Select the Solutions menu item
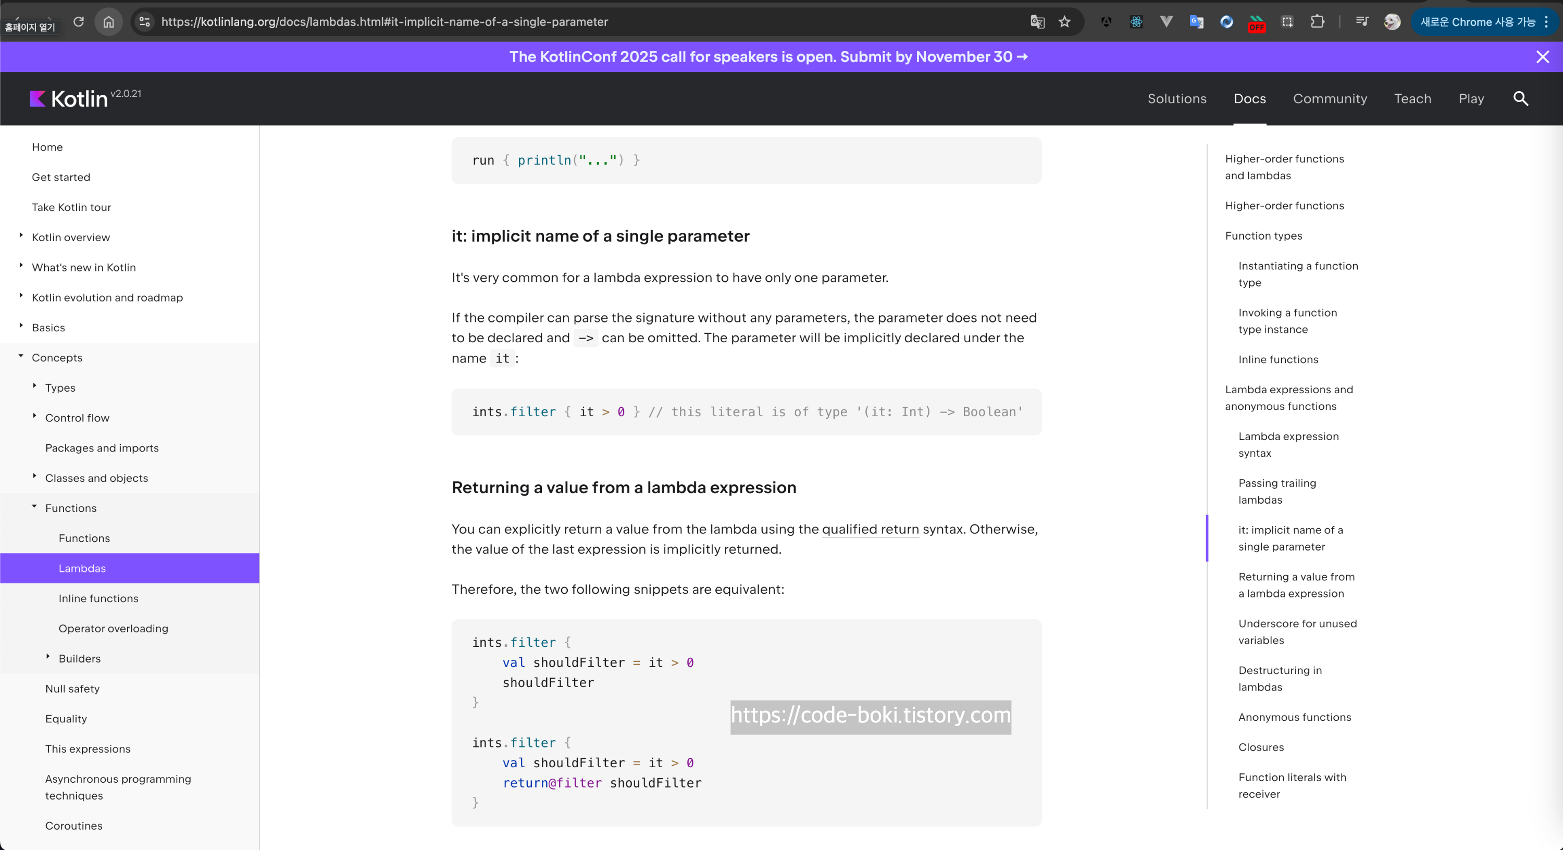 [1176, 98]
